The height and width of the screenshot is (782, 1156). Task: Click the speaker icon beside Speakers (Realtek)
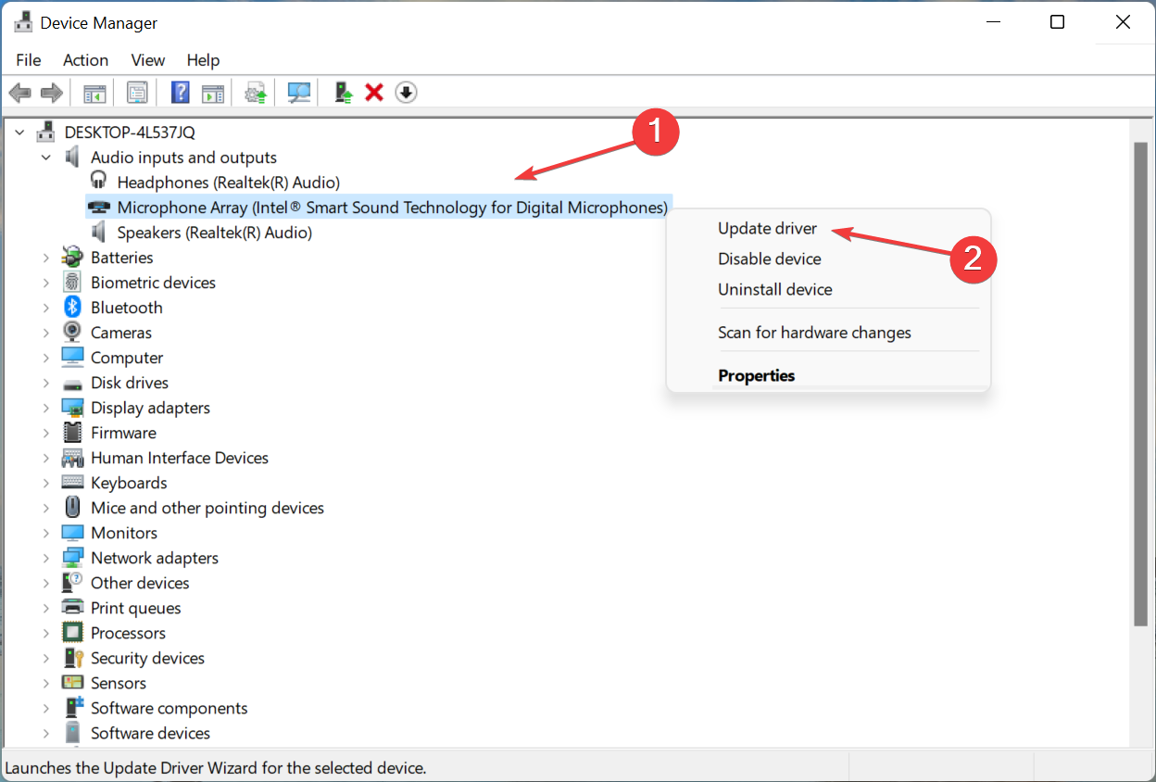pos(99,233)
